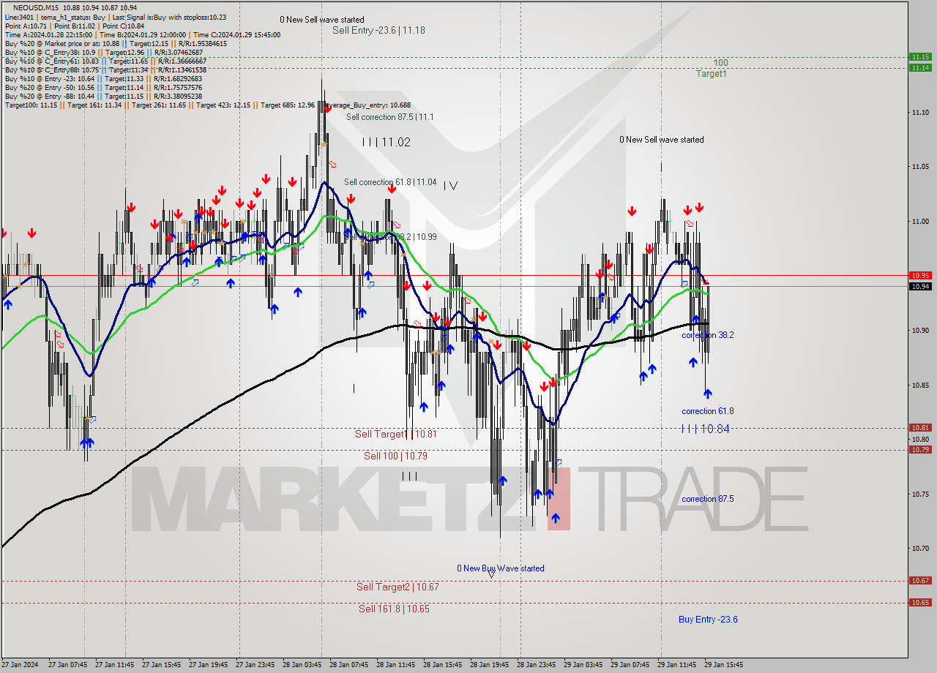Image resolution: width=937 pixels, height=673 pixels.
Task: Select the black 10.94 current price tag
Action: 920,286
